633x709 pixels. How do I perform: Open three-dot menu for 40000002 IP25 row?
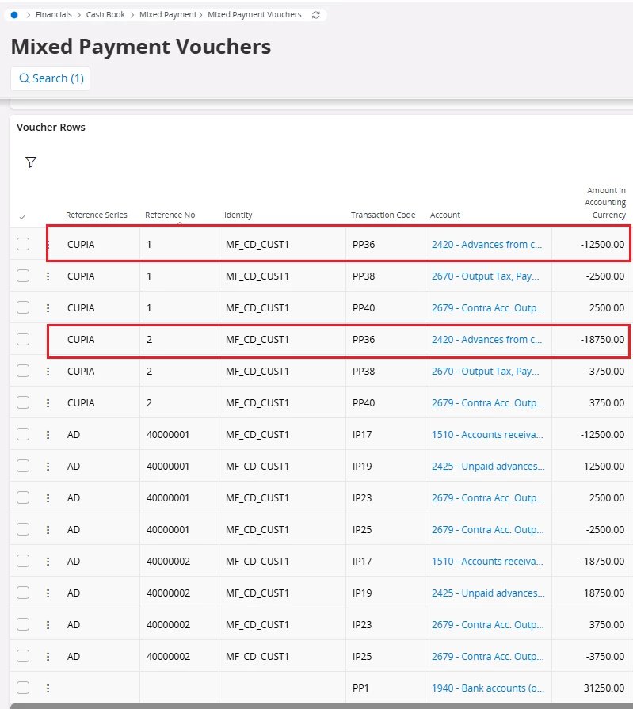coord(48,656)
